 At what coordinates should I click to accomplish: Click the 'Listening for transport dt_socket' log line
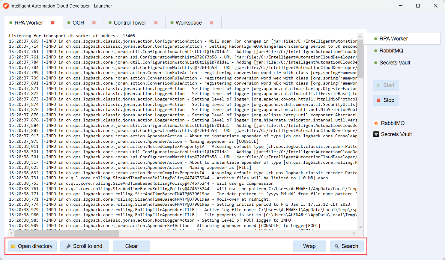72,36
